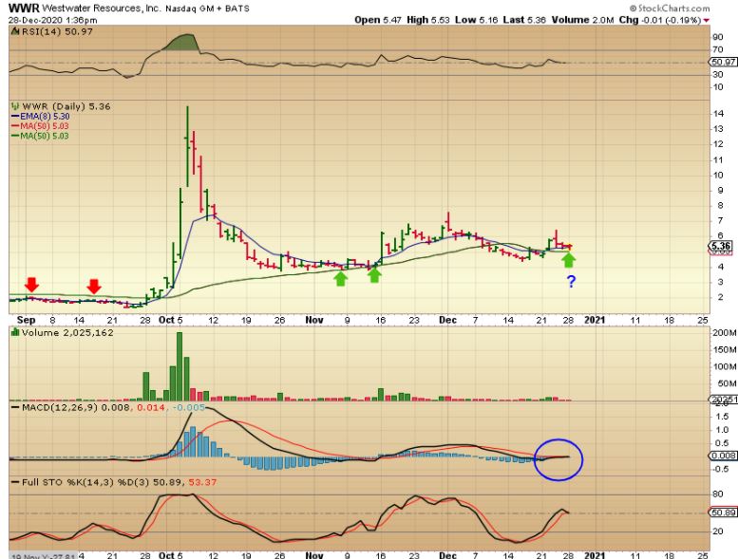Click the RSI(14) 50.97 indicator label
738x559 pixels.
57,31
